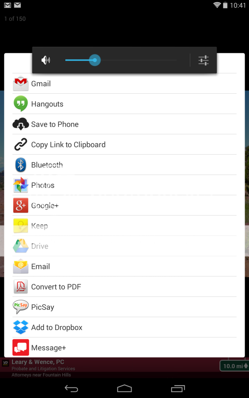
Task: Tap the PicSay speech-bubble icon
Action: (21, 307)
